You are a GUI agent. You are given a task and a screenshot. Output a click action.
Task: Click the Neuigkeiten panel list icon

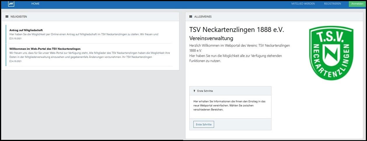pos(7,17)
